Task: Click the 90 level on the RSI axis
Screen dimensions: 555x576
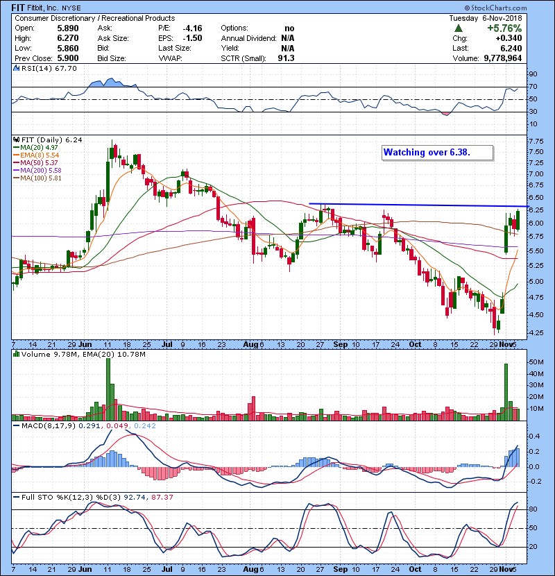Action: coord(533,74)
